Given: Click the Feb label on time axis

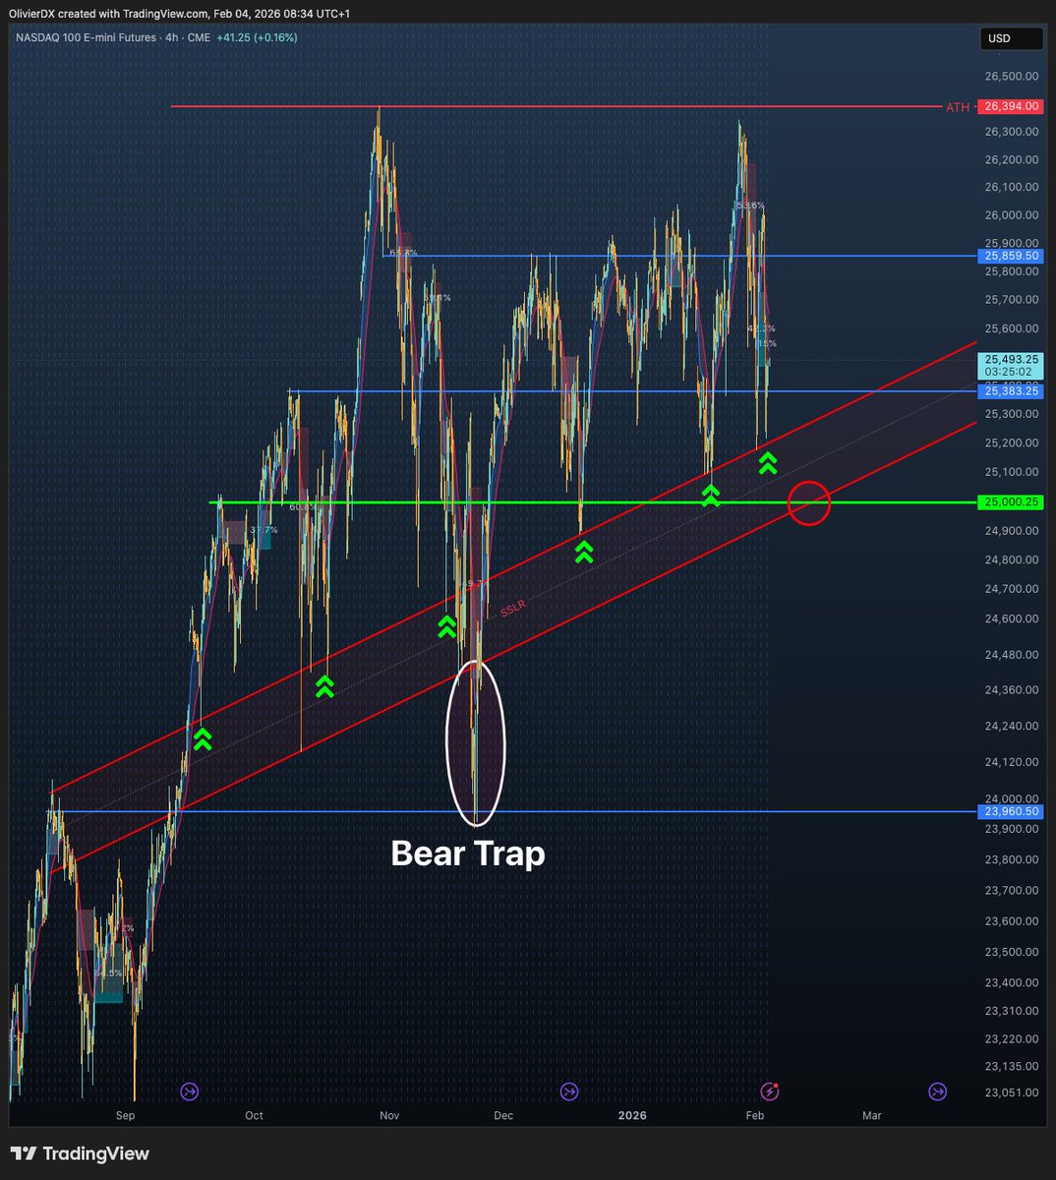Looking at the screenshot, I should 755,1115.
